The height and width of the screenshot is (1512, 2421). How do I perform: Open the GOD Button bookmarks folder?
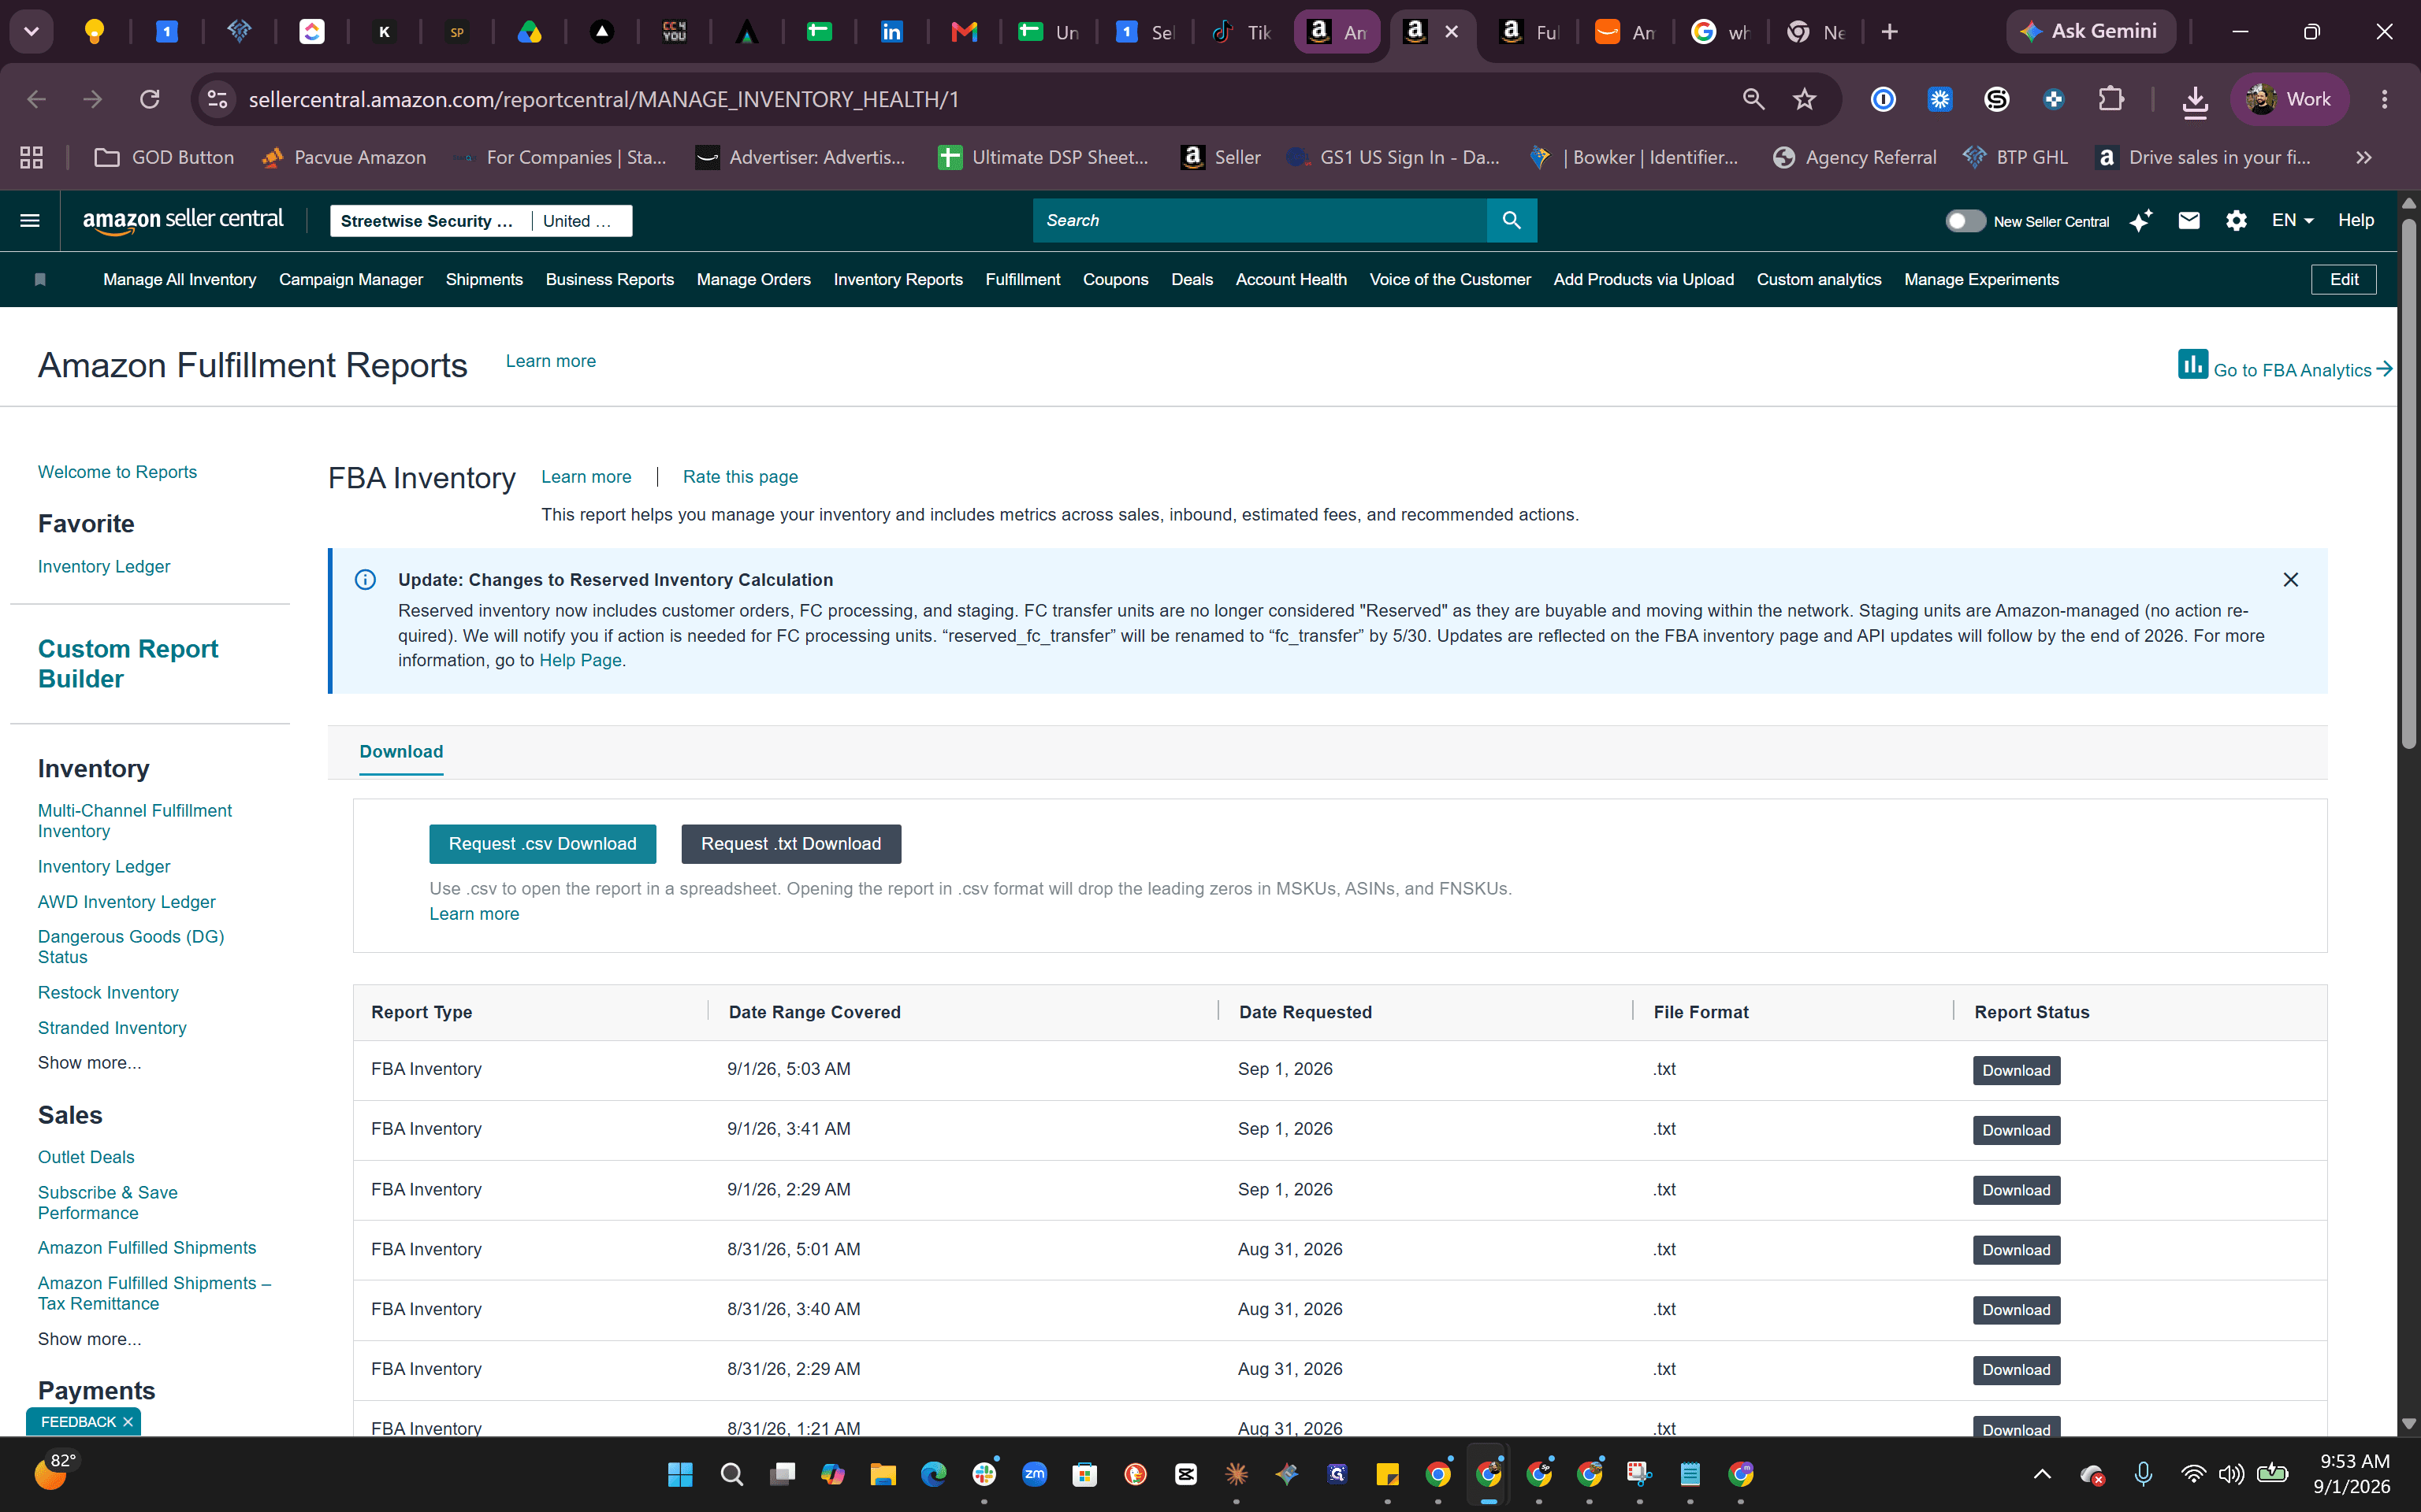pyautogui.click(x=164, y=157)
